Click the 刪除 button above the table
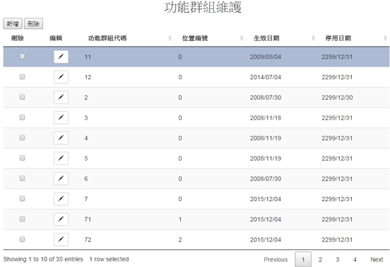390x267 pixels. 34,23
